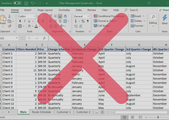Click the Accounting dollar format icon
The image size is (169, 120).
[76, 21]
